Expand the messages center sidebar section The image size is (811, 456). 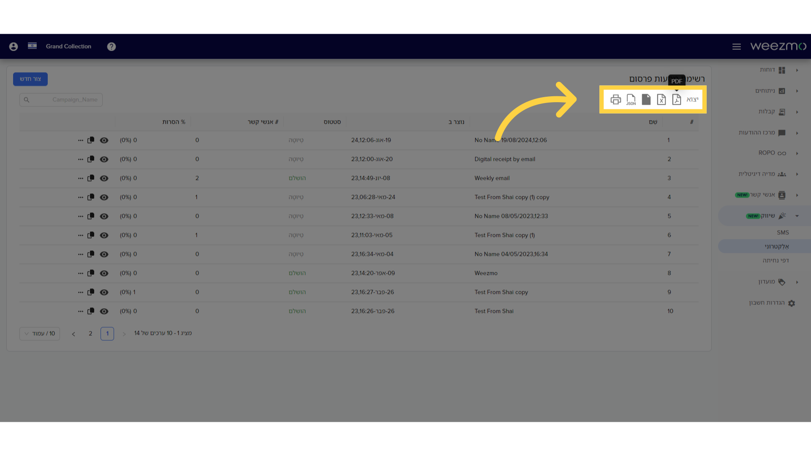797,133
